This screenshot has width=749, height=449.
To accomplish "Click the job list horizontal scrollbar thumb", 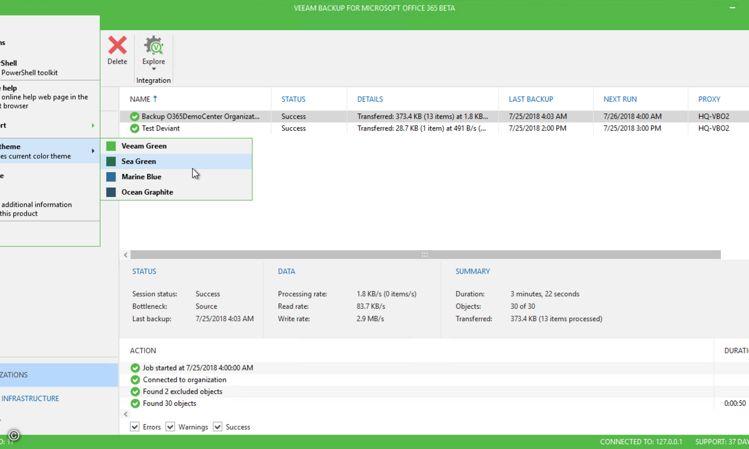I will point(425,255).
